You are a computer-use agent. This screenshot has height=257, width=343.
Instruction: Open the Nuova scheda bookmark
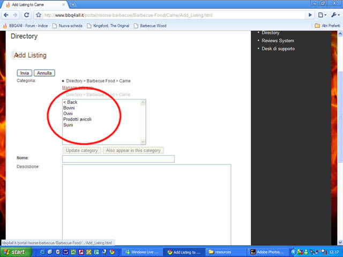point(68,26)
